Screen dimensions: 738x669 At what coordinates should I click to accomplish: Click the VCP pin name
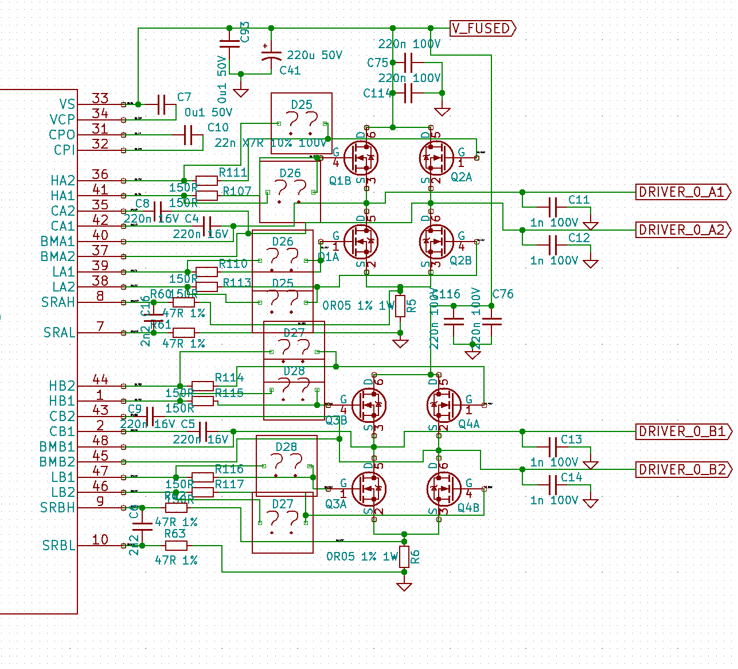[x=63, y=119]
